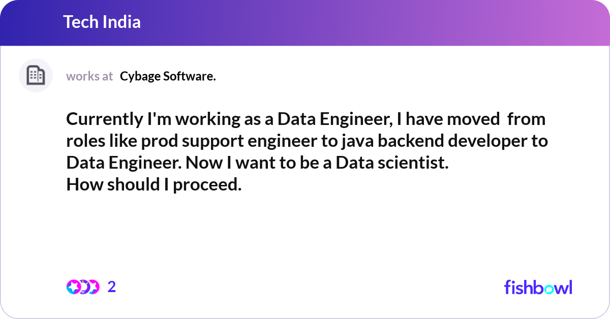Click the line starting "Currently I'm working"
610x319 pixels.
(306, 119)
